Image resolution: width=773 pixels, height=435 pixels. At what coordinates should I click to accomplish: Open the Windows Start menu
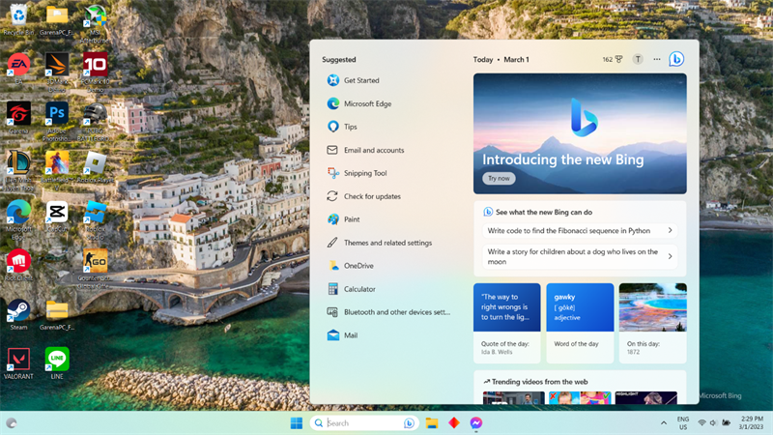297,422
